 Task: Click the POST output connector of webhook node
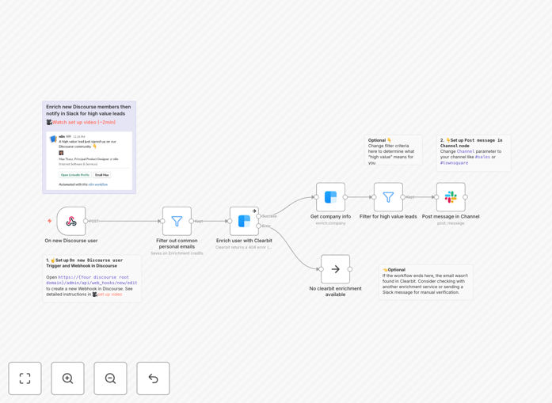(86, 221)
